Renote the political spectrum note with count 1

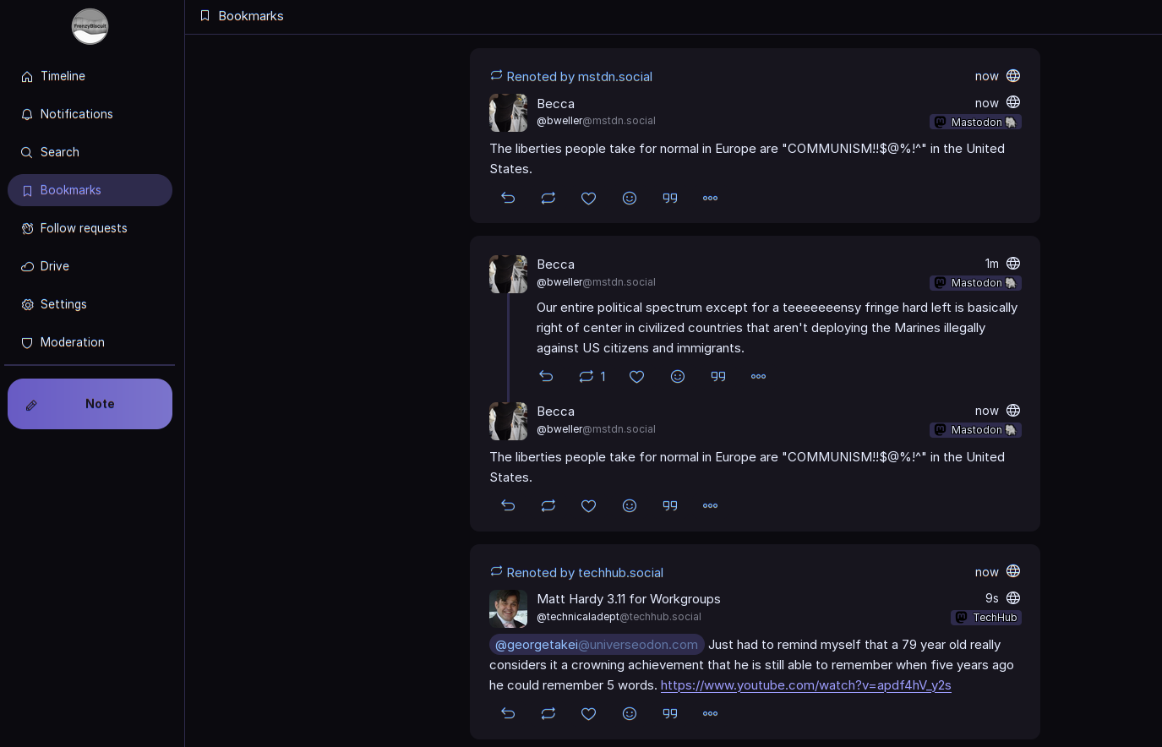coord(586,376)
